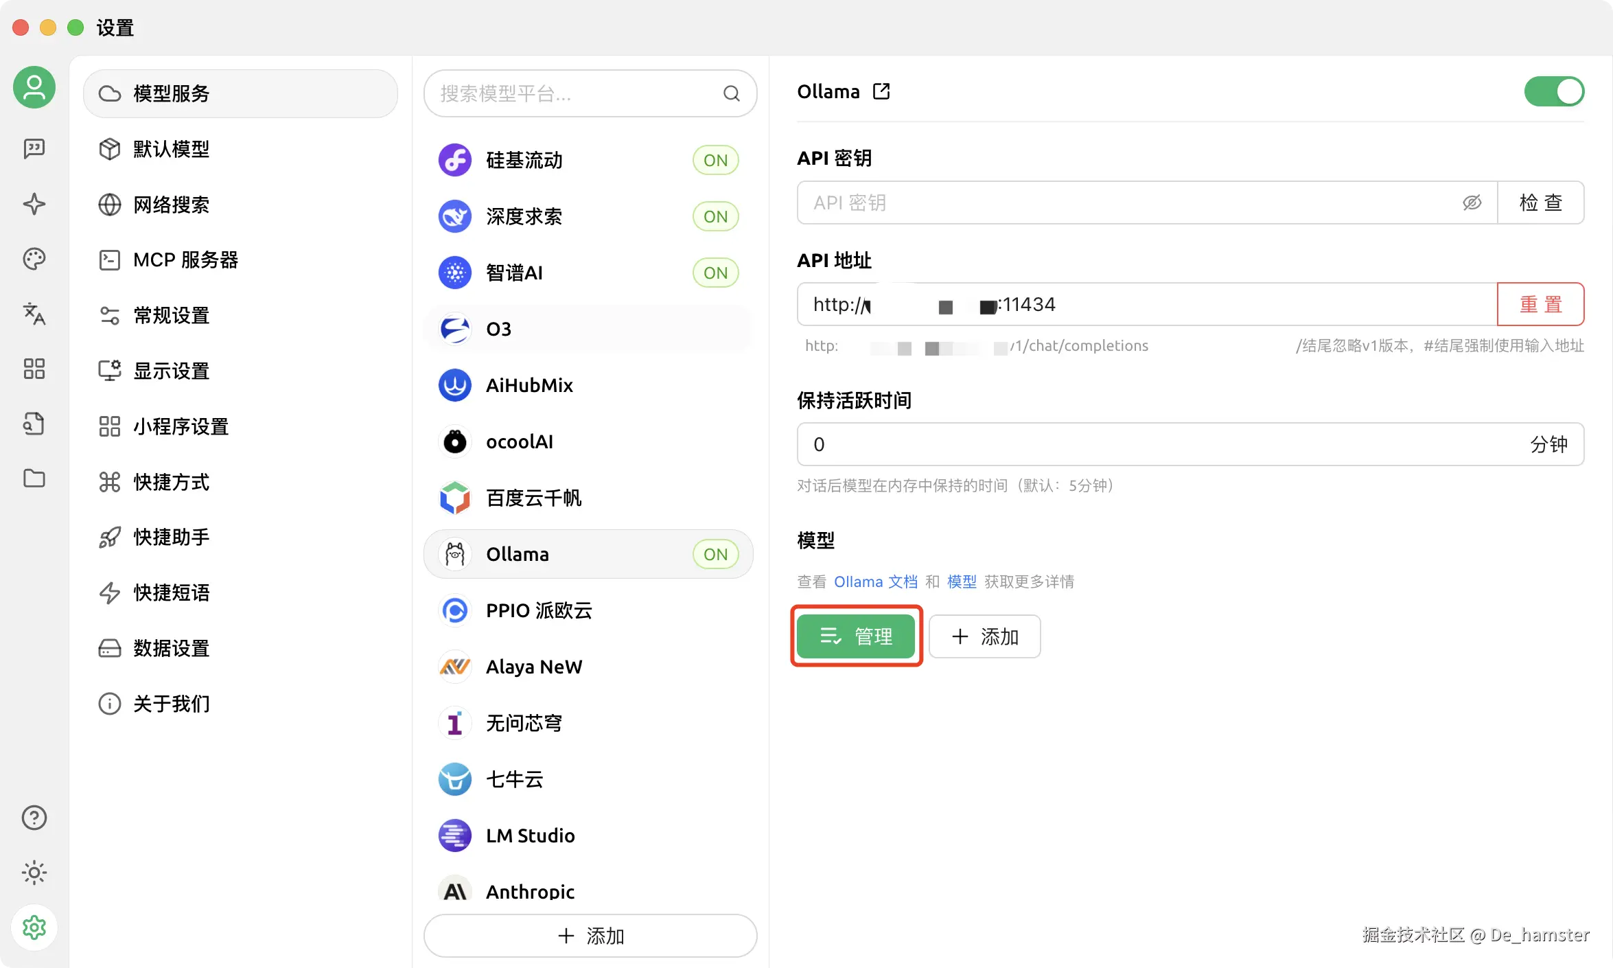This screenshot has width=1613, height=968.
Task: Click the sparkle agents icon in sidebar
Action: point(34,204)
